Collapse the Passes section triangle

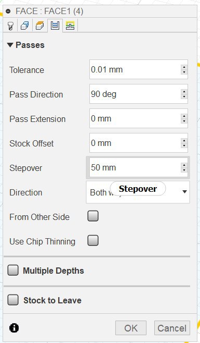point(10,45)
